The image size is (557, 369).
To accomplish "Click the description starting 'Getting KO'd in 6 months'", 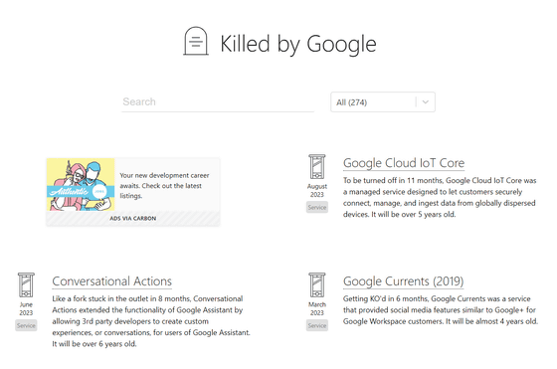I will point(441,310).
